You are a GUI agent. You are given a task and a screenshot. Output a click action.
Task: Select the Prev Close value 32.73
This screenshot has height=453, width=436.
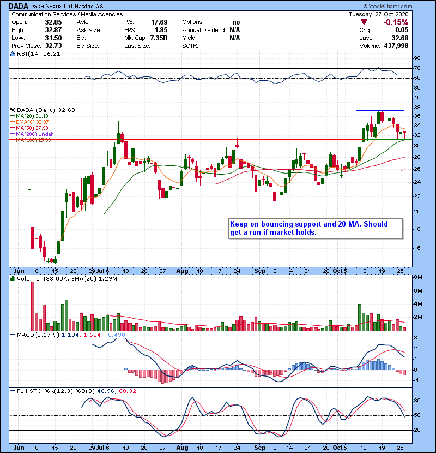pos(53,46)
